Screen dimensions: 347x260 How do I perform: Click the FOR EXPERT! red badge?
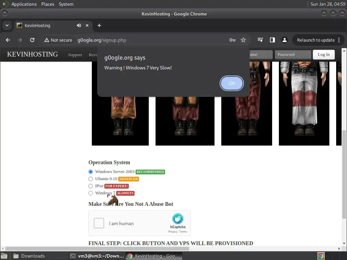coord(117,186)
